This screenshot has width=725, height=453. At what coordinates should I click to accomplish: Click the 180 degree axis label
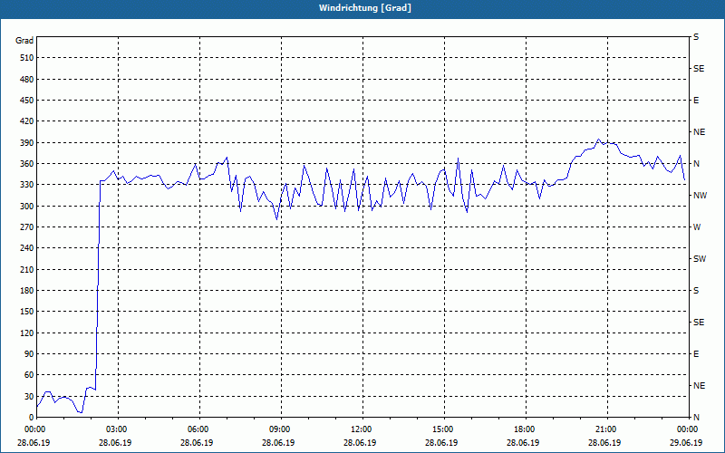[x=27, y=290]
